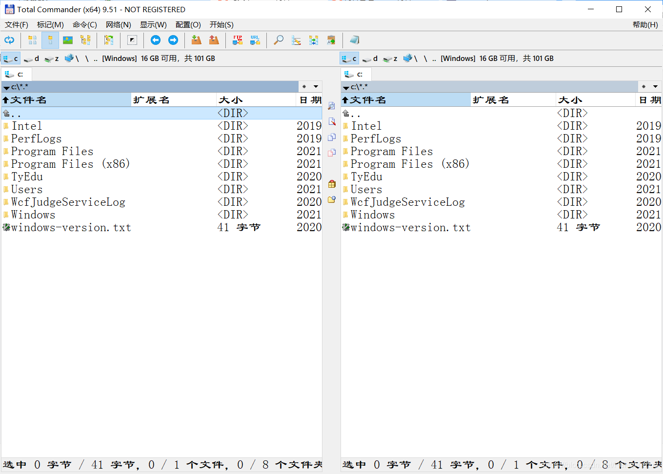Open the Multi-rename tool icon
Viewport: 663px width, 474px height.
pyautogui.click(x=296, y=40)
